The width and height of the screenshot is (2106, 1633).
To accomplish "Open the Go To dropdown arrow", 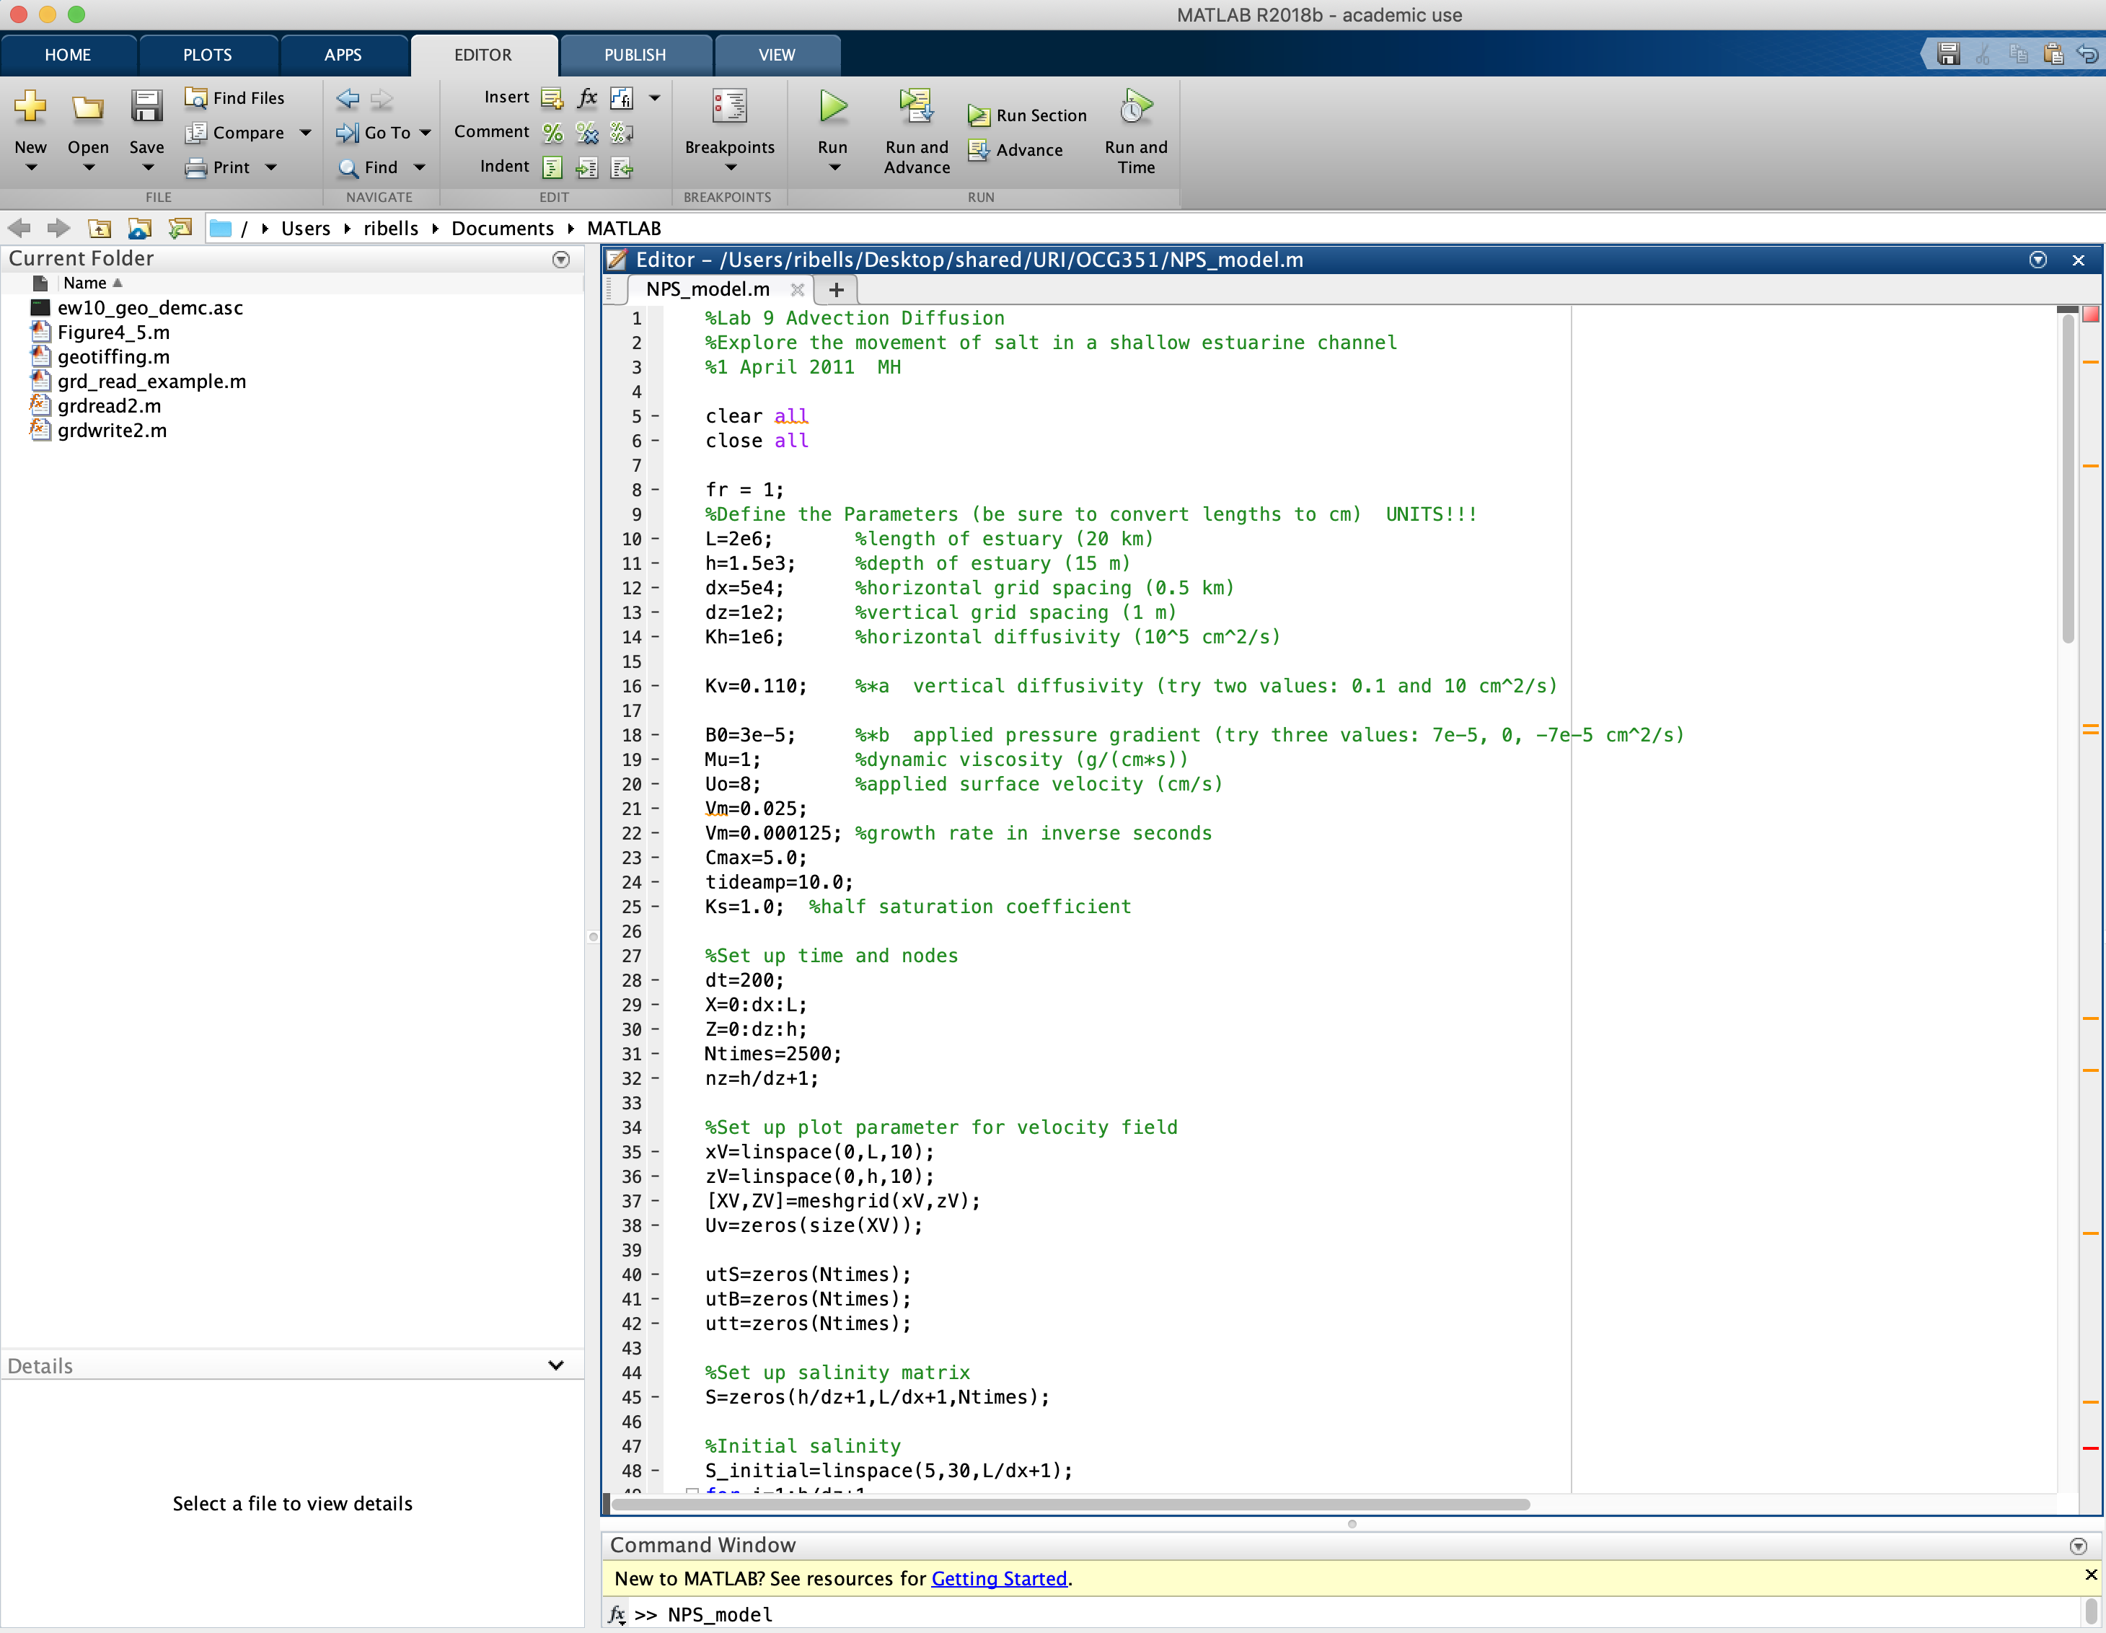I will point(426,133).
